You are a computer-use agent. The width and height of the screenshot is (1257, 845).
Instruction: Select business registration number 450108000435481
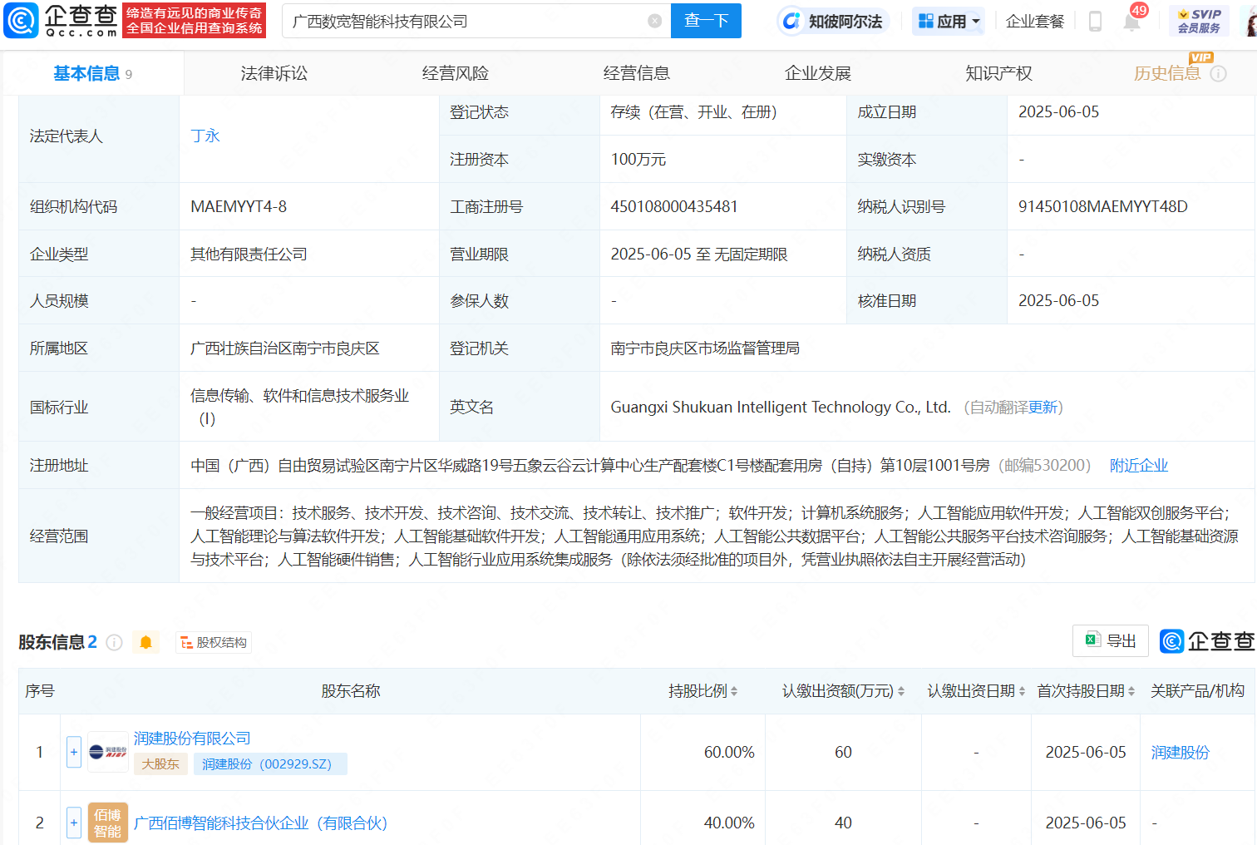coord(674,206)
